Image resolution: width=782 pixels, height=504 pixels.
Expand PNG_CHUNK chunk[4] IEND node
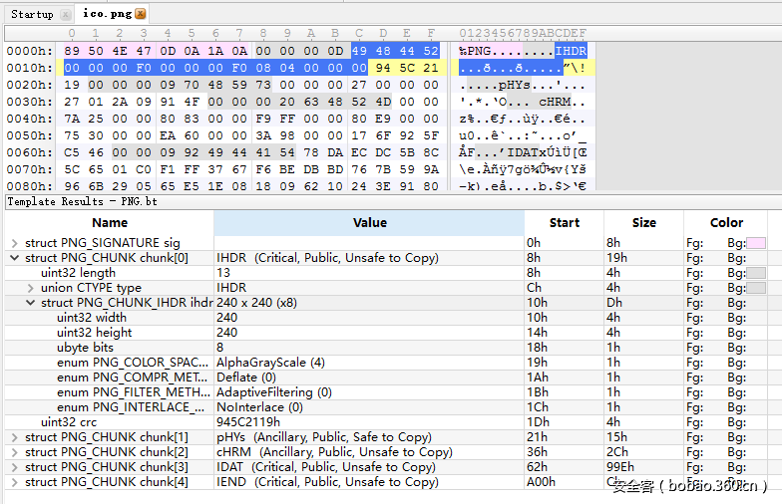(x=14, y=482)
